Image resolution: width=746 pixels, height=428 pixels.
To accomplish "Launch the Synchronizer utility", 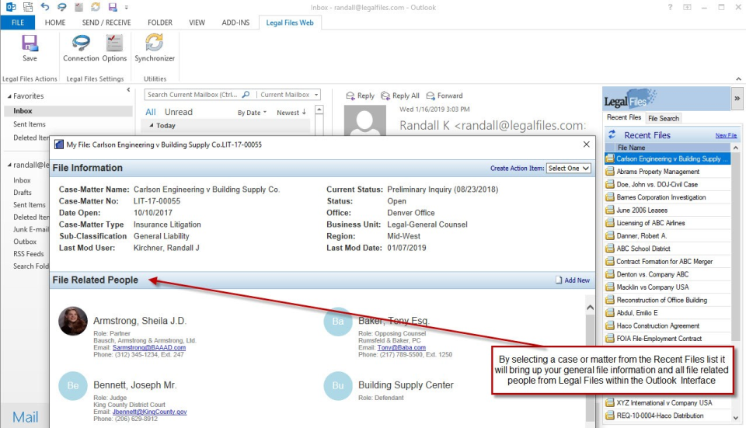I will tap(154, 43).
